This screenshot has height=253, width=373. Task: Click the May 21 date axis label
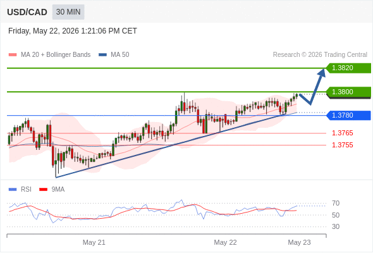(x=94, y=242)
